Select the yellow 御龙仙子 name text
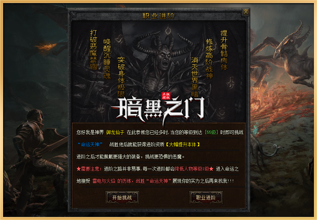This screenshot has width=317, height=220. pos(115,133)
